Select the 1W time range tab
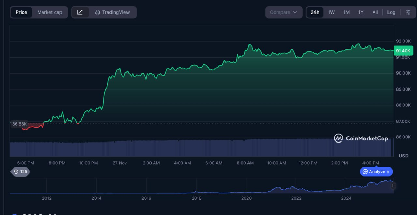This screenshot has width=417, height=215. (x=332, y=12)
